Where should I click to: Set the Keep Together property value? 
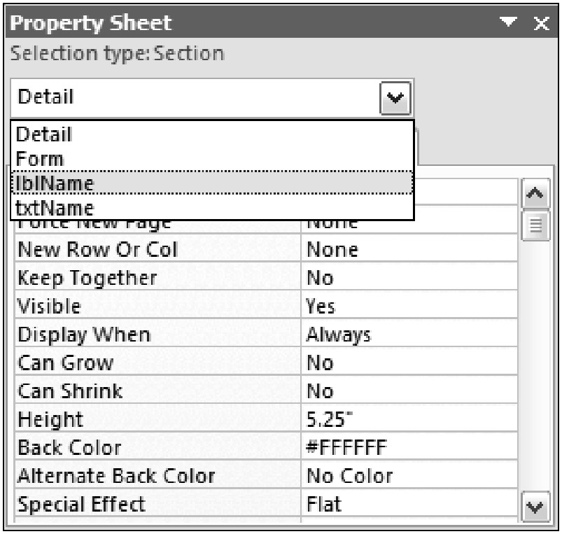pos(409,278)
